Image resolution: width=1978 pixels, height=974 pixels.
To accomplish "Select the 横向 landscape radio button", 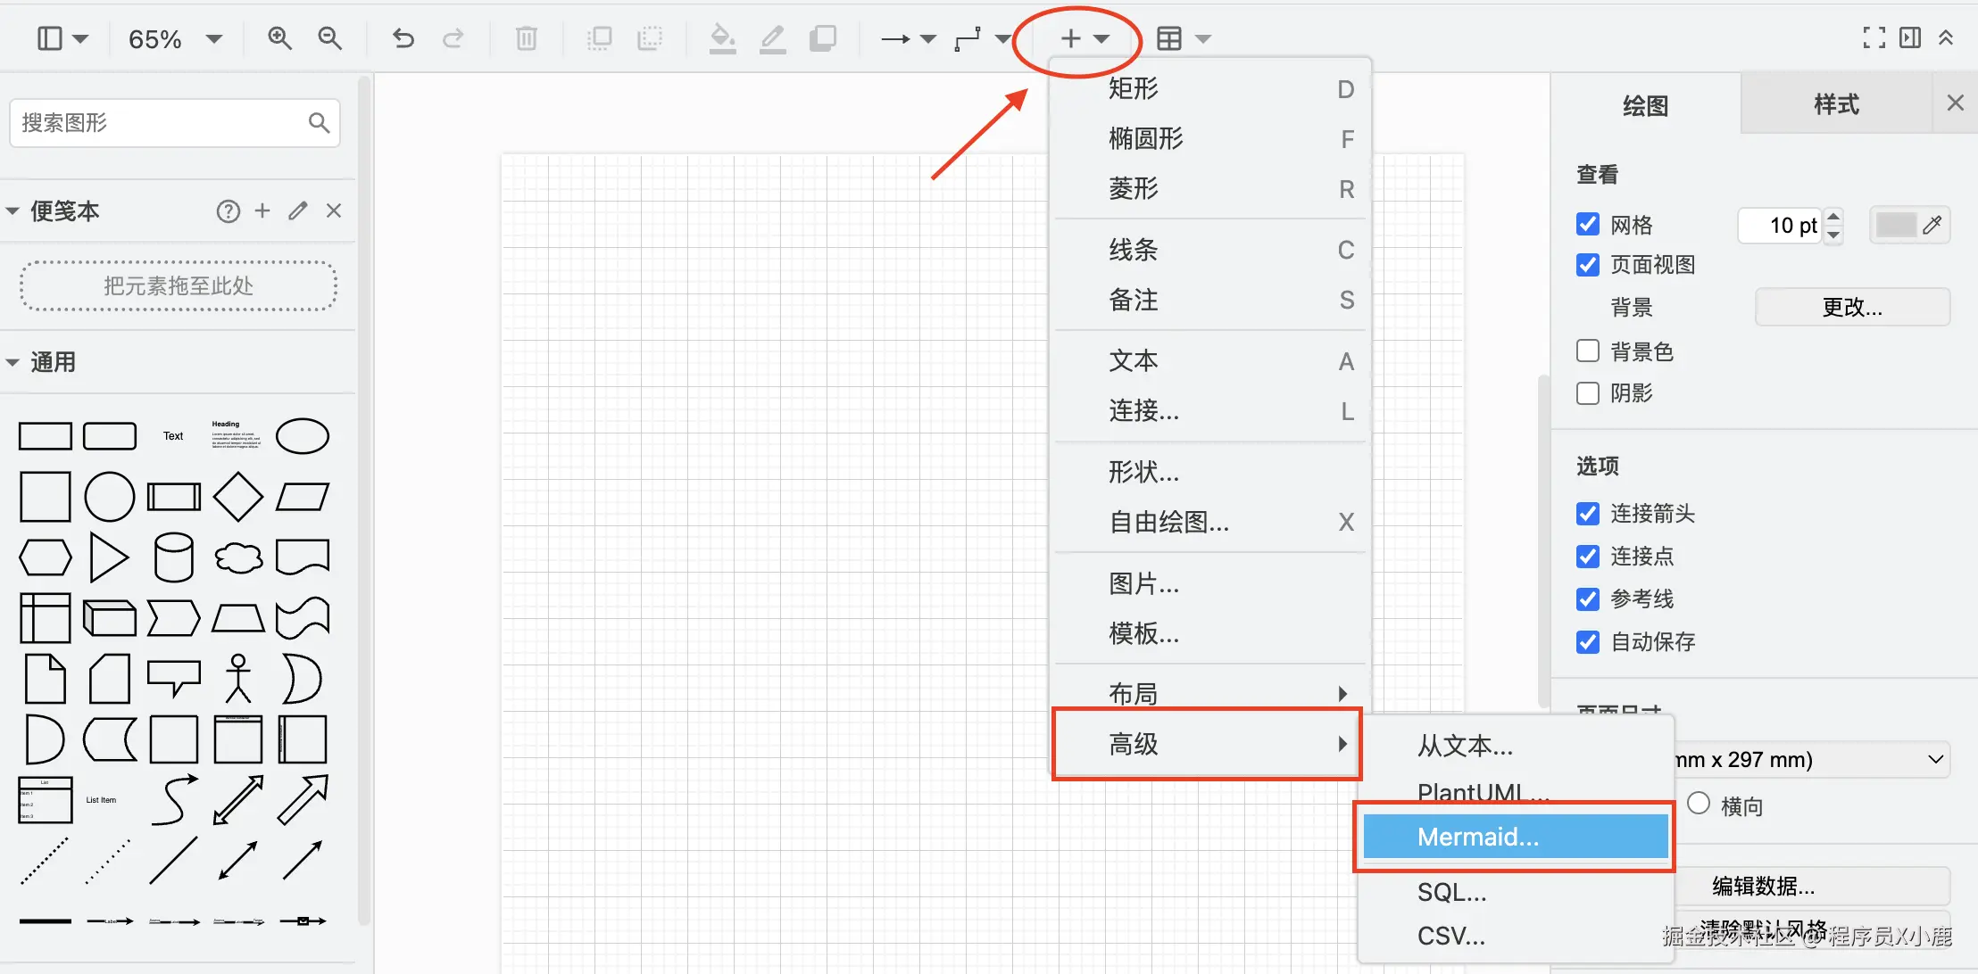I will (x=1699, y=804).
